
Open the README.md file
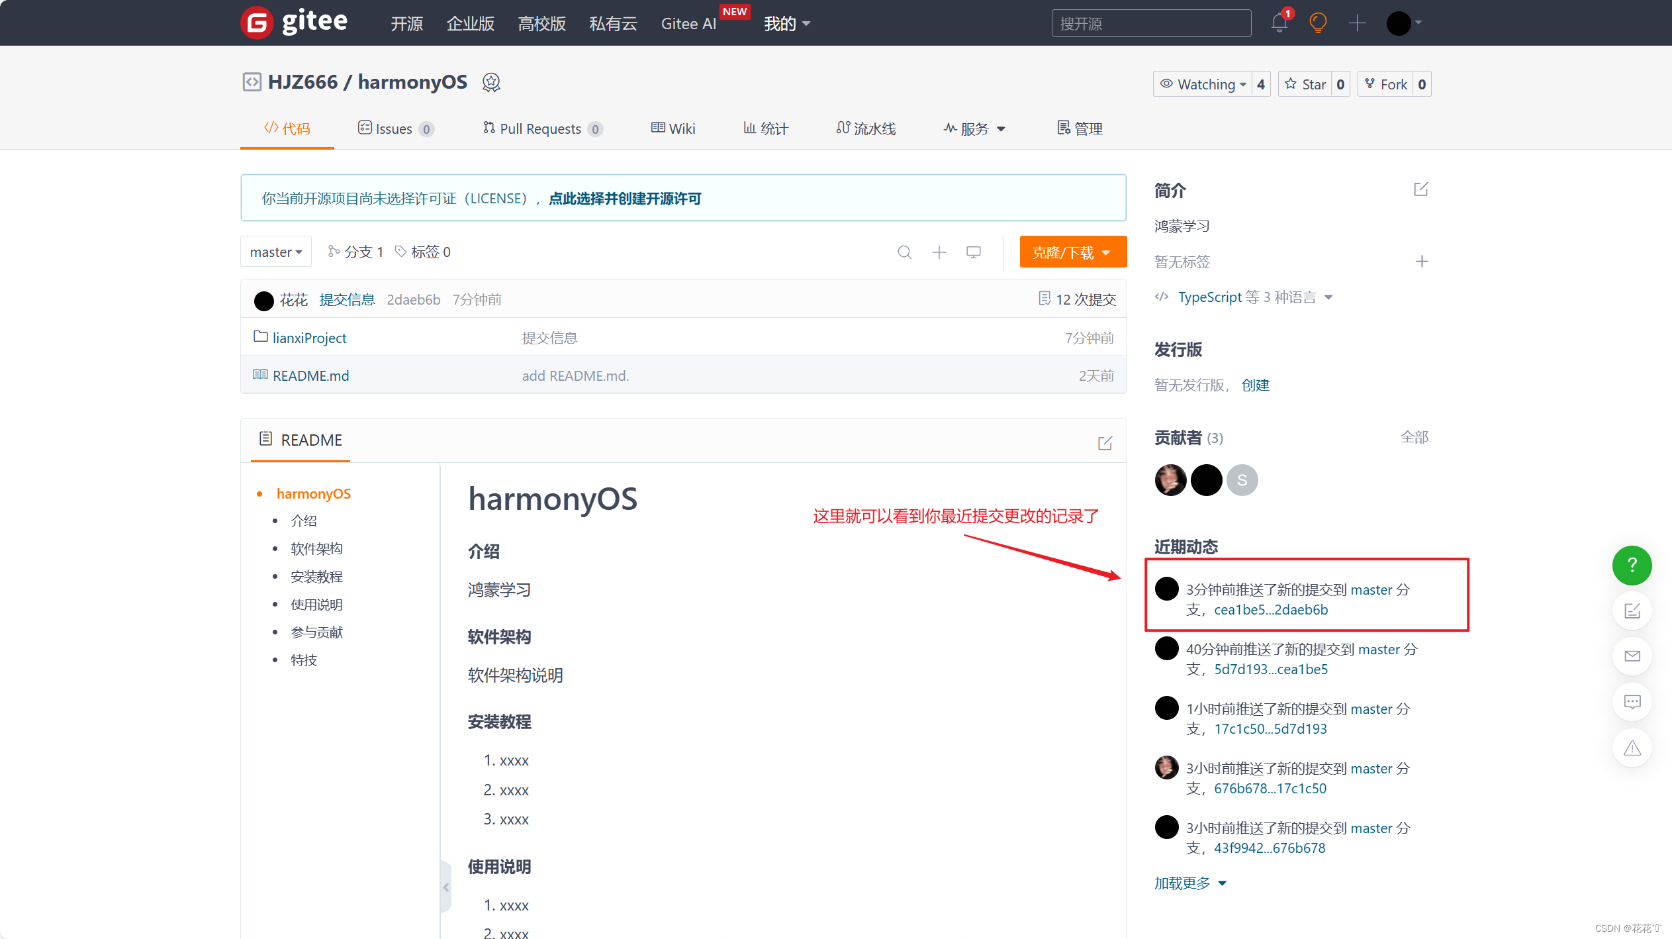point(310,376)
